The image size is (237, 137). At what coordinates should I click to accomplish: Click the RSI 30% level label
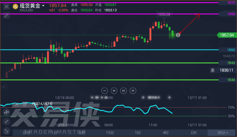click(231, 116)
